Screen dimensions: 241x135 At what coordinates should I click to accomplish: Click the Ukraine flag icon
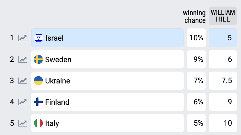click(38, 81)
